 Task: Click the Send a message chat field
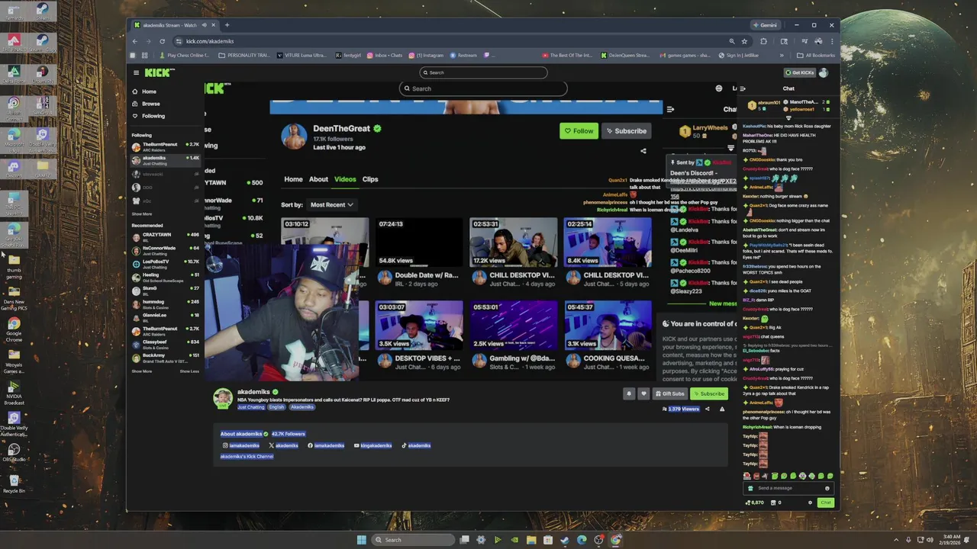click(789, 488)
